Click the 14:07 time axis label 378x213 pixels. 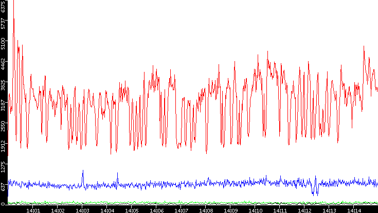tap(181, 210)
